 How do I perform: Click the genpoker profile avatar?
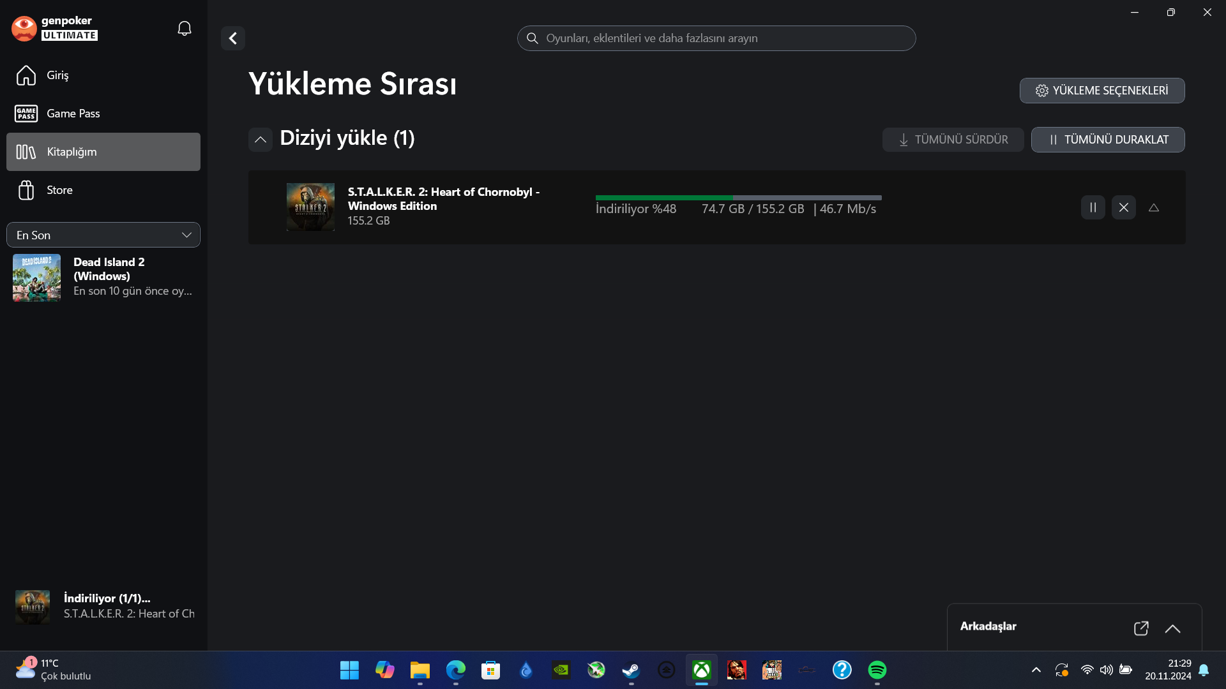(24, 29)
